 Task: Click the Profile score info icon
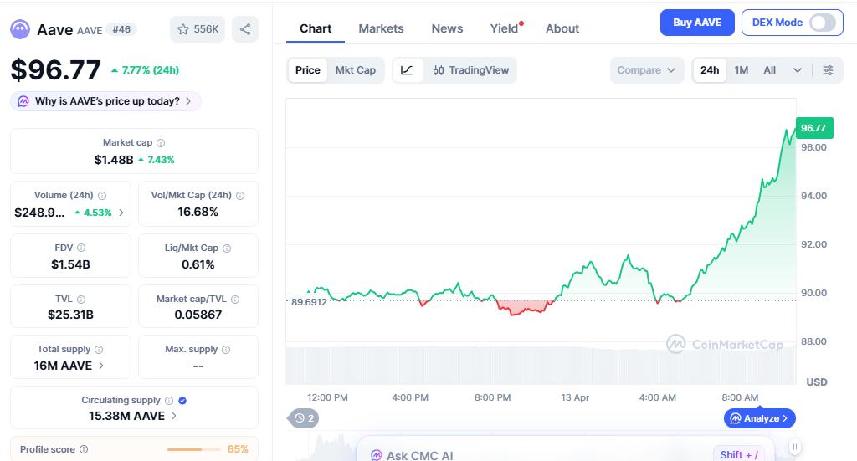point(84,449)
